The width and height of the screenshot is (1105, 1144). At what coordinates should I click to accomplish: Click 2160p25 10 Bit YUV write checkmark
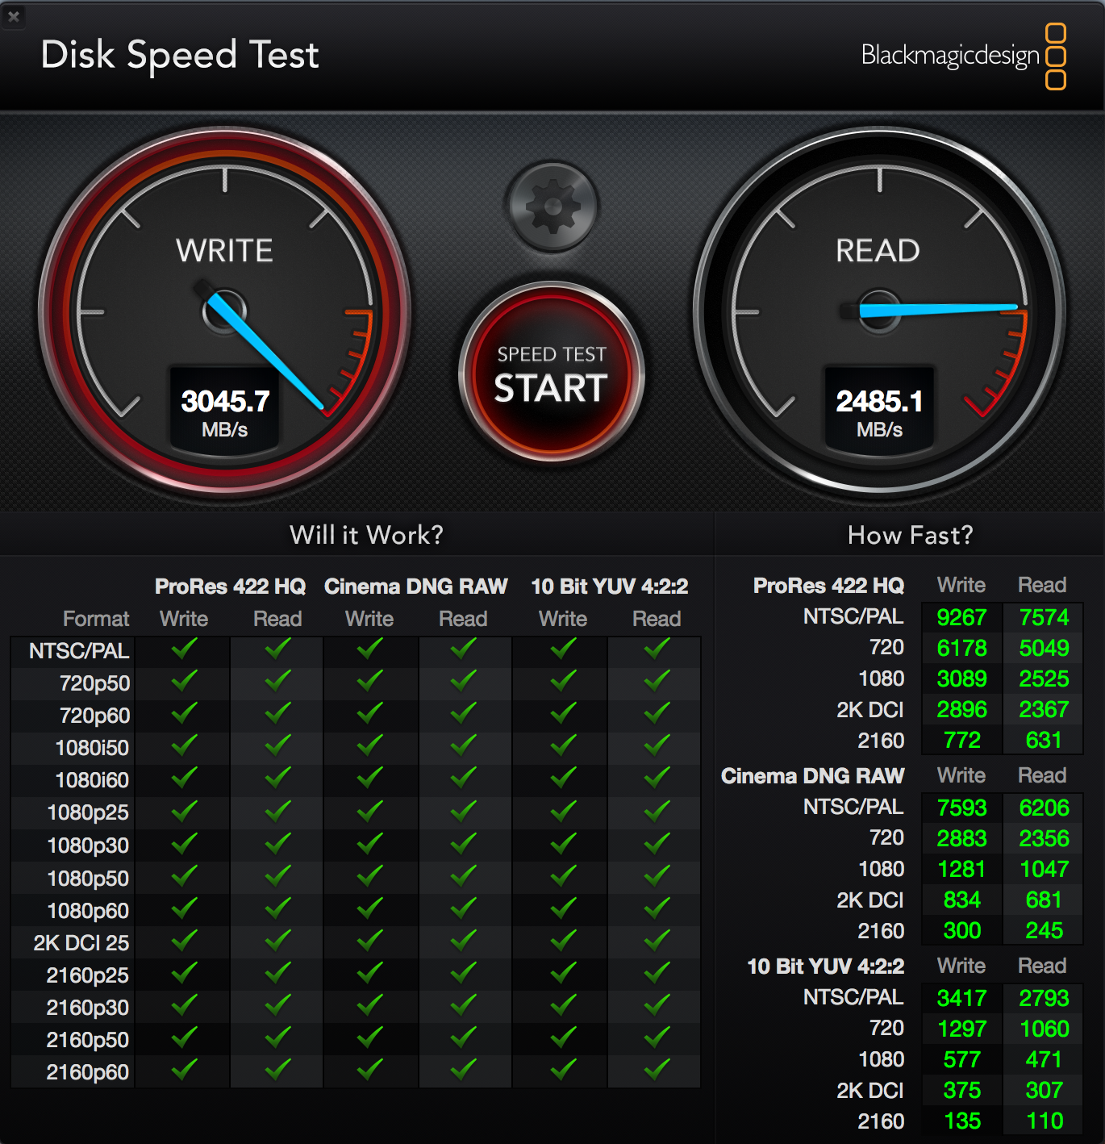tap(563, 973)
